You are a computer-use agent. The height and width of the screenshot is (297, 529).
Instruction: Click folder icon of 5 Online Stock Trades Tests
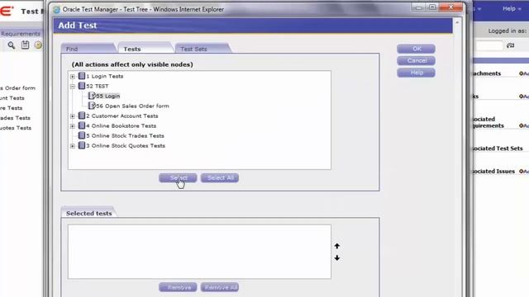click(82, 135)
